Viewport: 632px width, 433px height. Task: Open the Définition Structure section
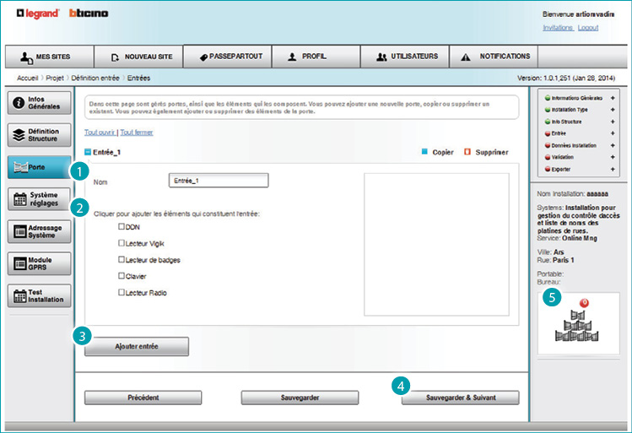(39, 135)
